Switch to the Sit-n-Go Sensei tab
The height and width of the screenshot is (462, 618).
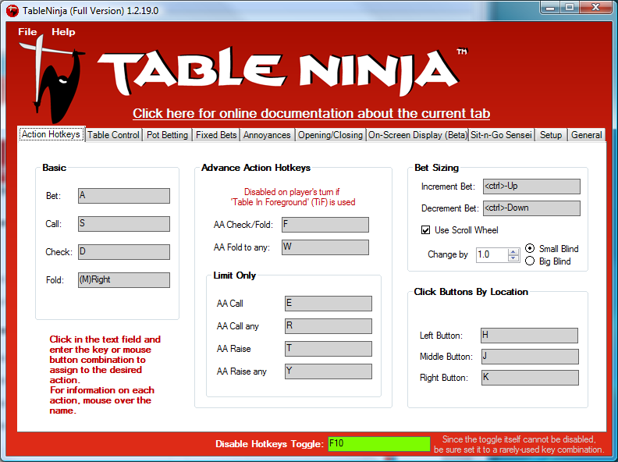point(501,135)
